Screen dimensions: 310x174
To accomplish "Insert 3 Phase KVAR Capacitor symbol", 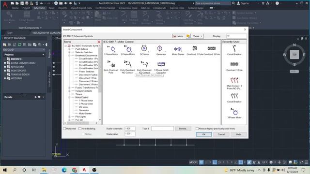I will [161, 67].
